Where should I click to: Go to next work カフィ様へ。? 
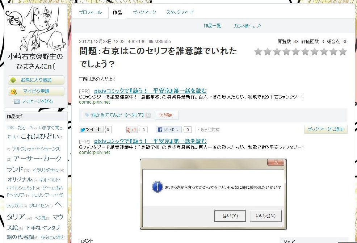point(247,26)
